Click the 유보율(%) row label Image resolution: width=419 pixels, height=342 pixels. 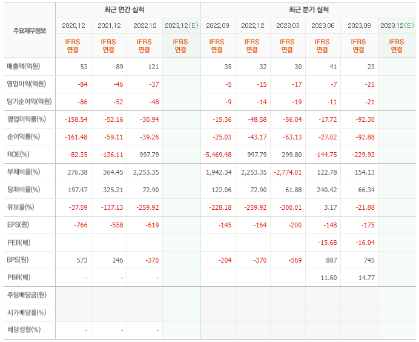[x=21, y=207]
